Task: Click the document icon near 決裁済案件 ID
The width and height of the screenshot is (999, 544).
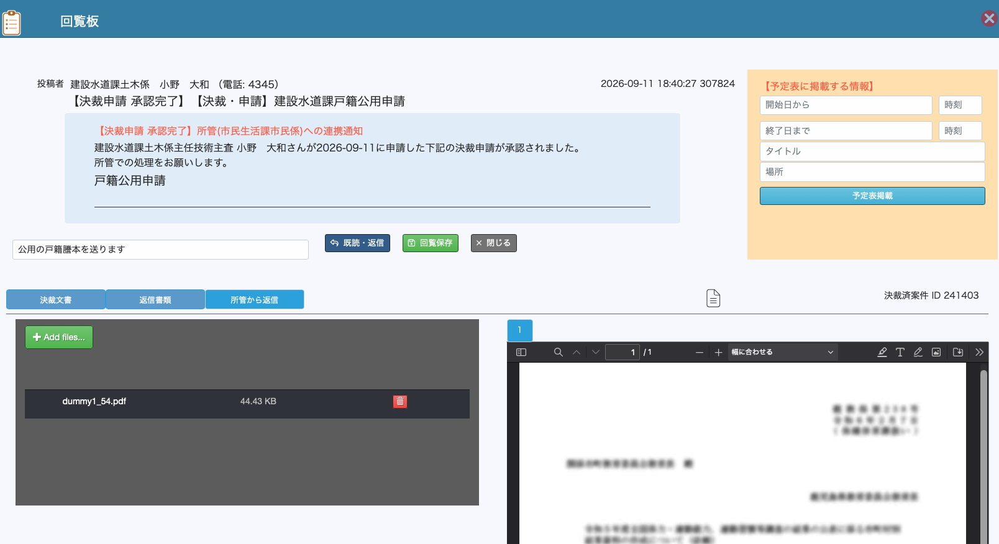Action: pyautogui.click(x=713, y=298)
